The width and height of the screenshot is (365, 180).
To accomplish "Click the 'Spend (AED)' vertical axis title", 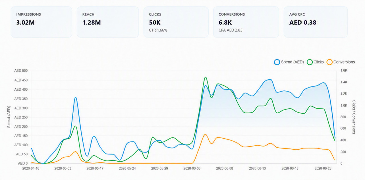I will (x=9, y=117).
